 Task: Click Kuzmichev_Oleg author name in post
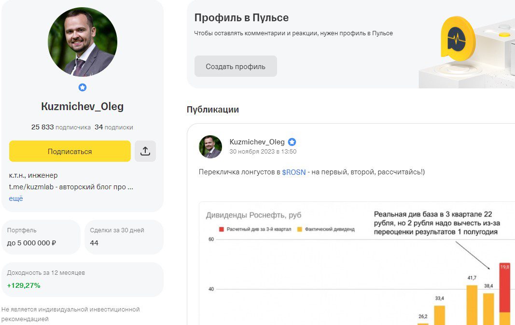[x=257, y=142]
